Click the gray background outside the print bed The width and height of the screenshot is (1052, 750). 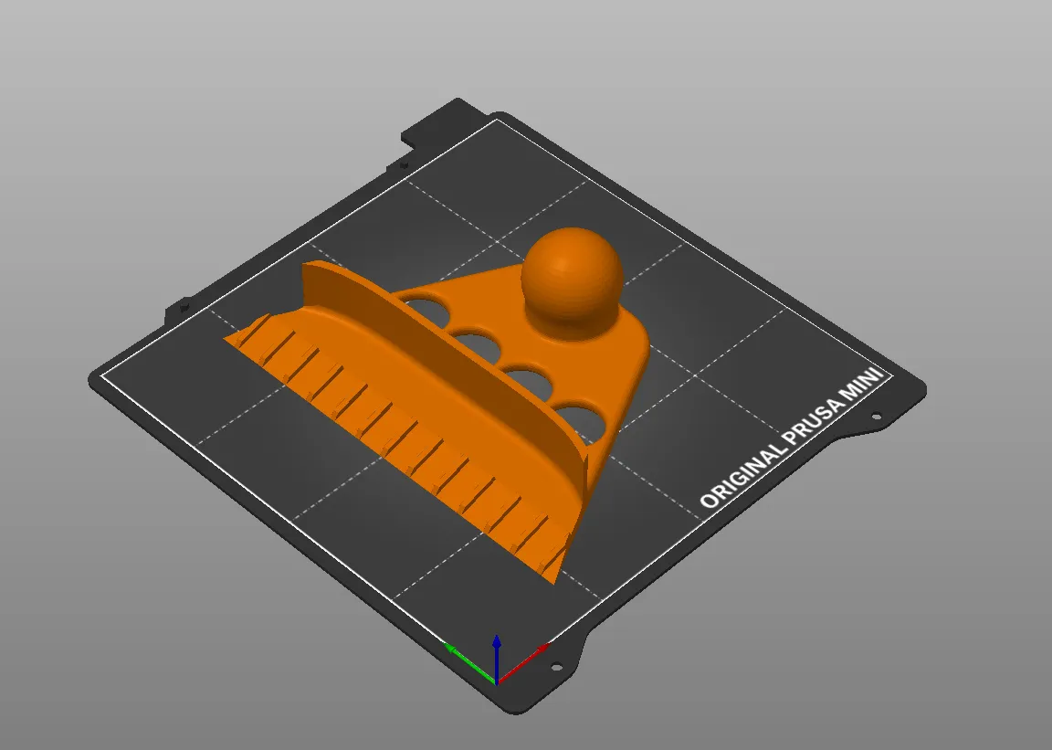point(872,134)
